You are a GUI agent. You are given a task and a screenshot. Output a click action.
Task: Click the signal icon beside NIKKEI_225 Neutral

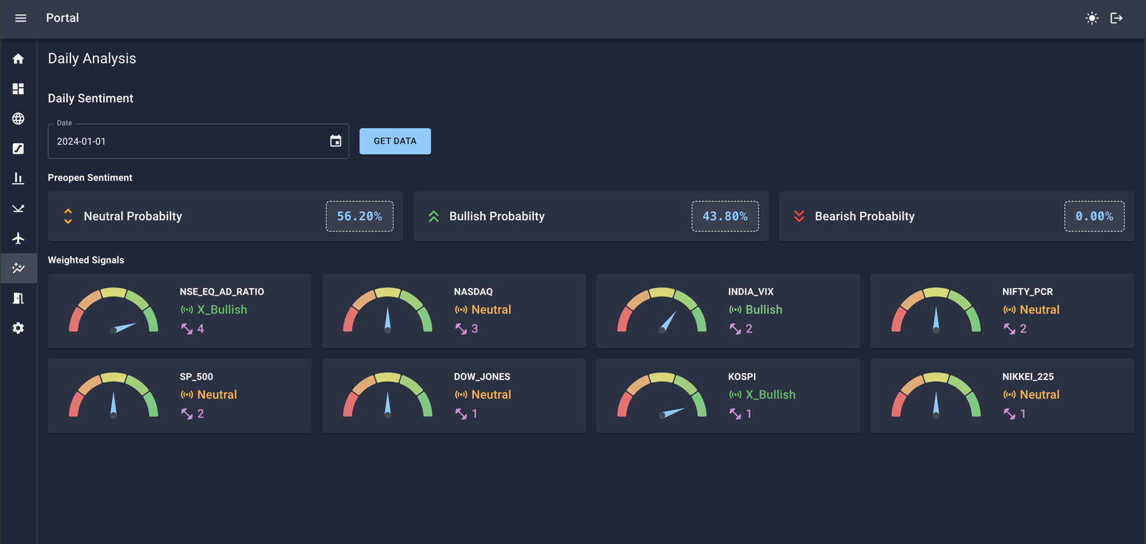(1009, 395)
